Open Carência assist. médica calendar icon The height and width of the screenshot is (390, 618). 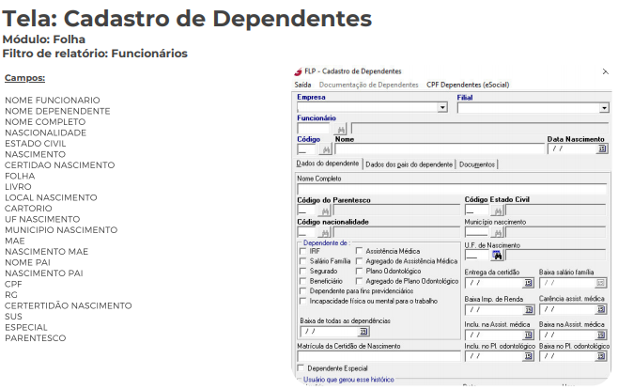(600, 309)
